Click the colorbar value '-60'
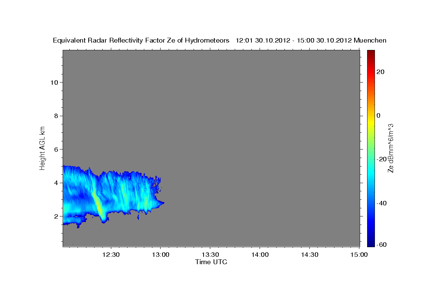 [382, 244]
